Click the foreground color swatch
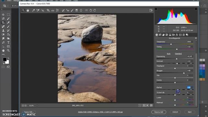 click(x=5, y=59)
